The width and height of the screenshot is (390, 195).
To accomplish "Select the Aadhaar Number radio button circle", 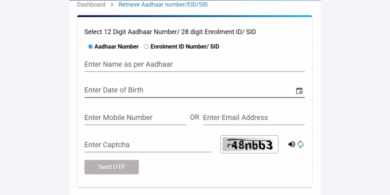I will [x=90, y=46].
